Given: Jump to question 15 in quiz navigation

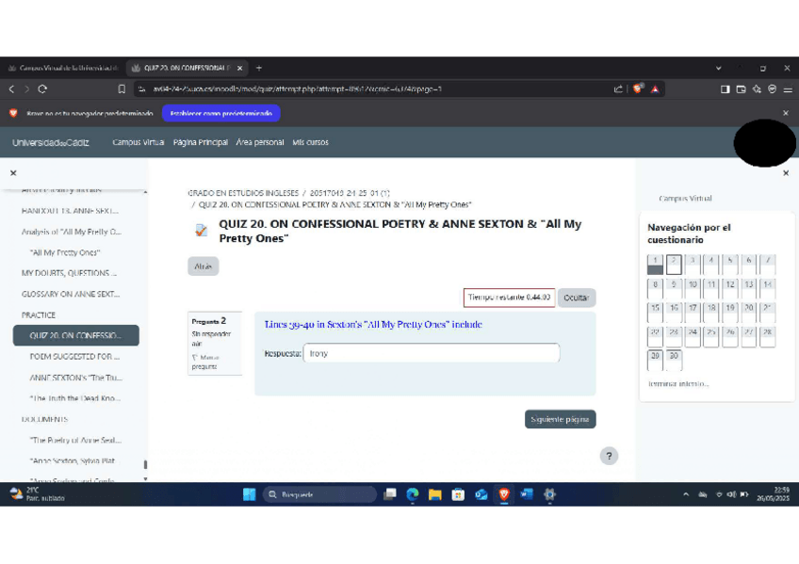Looking at the screenshot, I should click(655, 311).
